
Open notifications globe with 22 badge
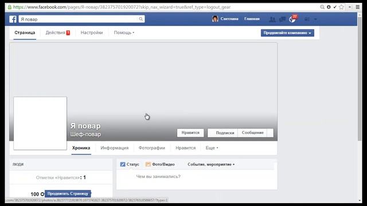pos(292,19)
